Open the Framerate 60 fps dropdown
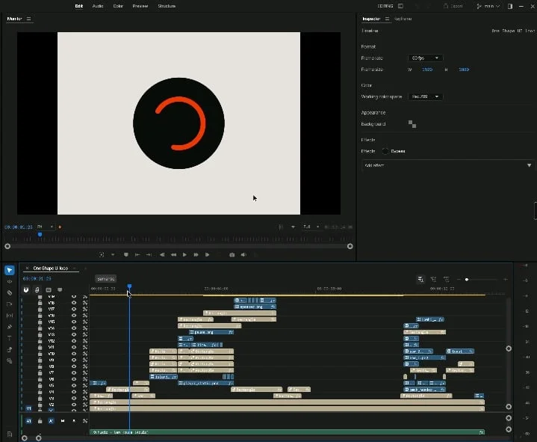The height and width of the screenshot is (442, 537). point(425,58)
